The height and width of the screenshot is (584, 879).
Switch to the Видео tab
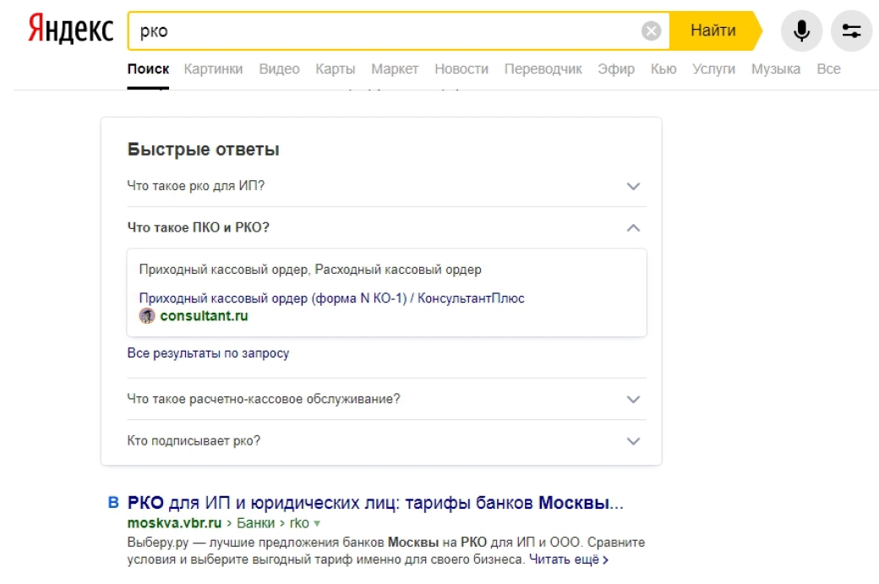pyautogui.click(x=279, y=69)
